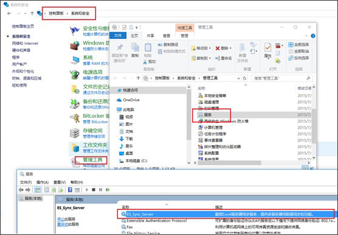
Task: Click the Start Service play icon
Action: [87, 190]
